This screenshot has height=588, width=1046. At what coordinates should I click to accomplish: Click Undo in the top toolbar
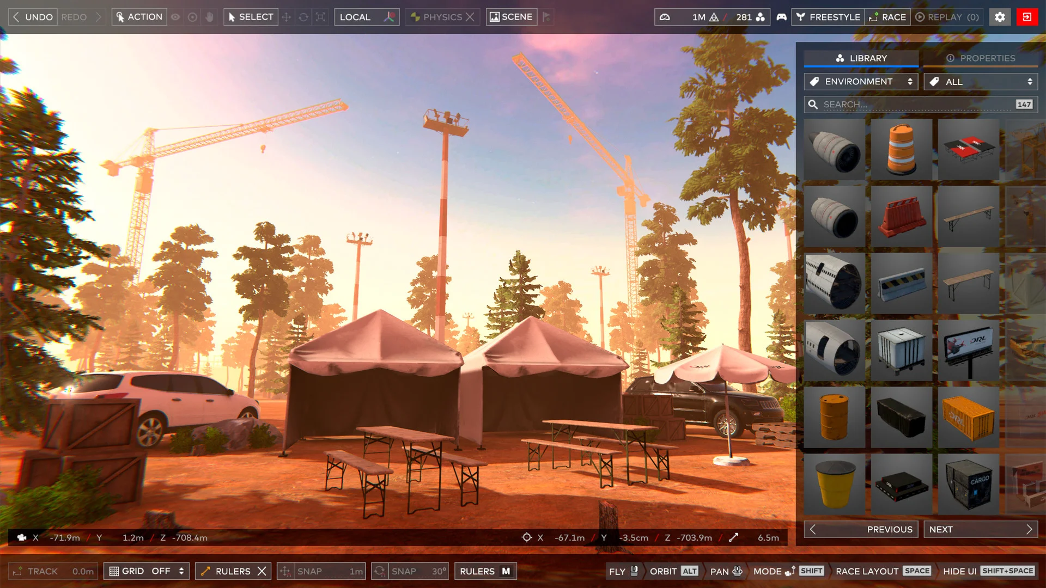(33, 17)
